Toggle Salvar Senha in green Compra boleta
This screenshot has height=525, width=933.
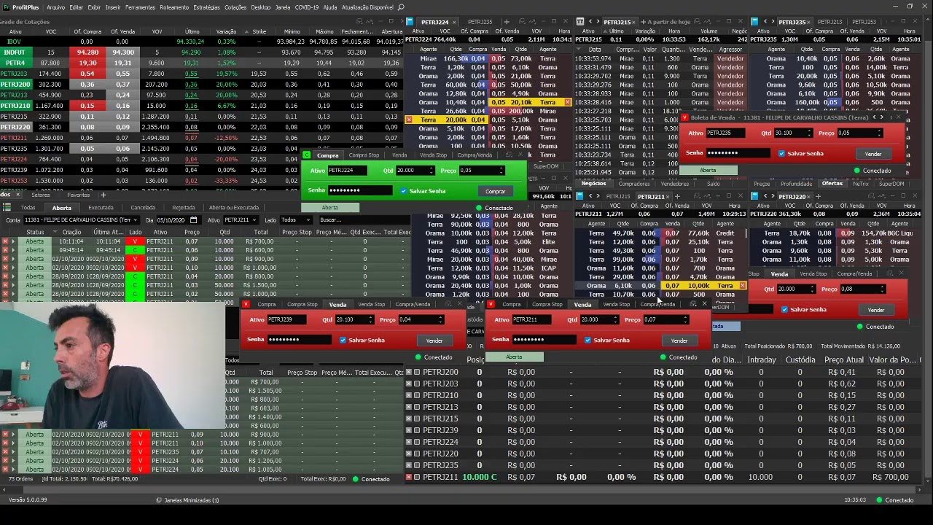click(404, 191)
